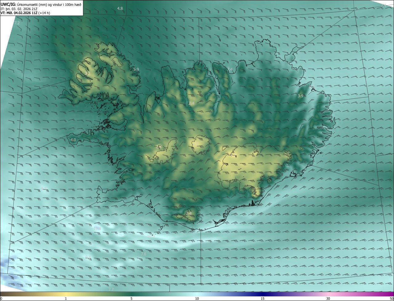Screen dimensions: 394x301
Task: Click the 'IT: þri. 03. 02. 2026 21Z' line
Action: [x=19, y=9]
